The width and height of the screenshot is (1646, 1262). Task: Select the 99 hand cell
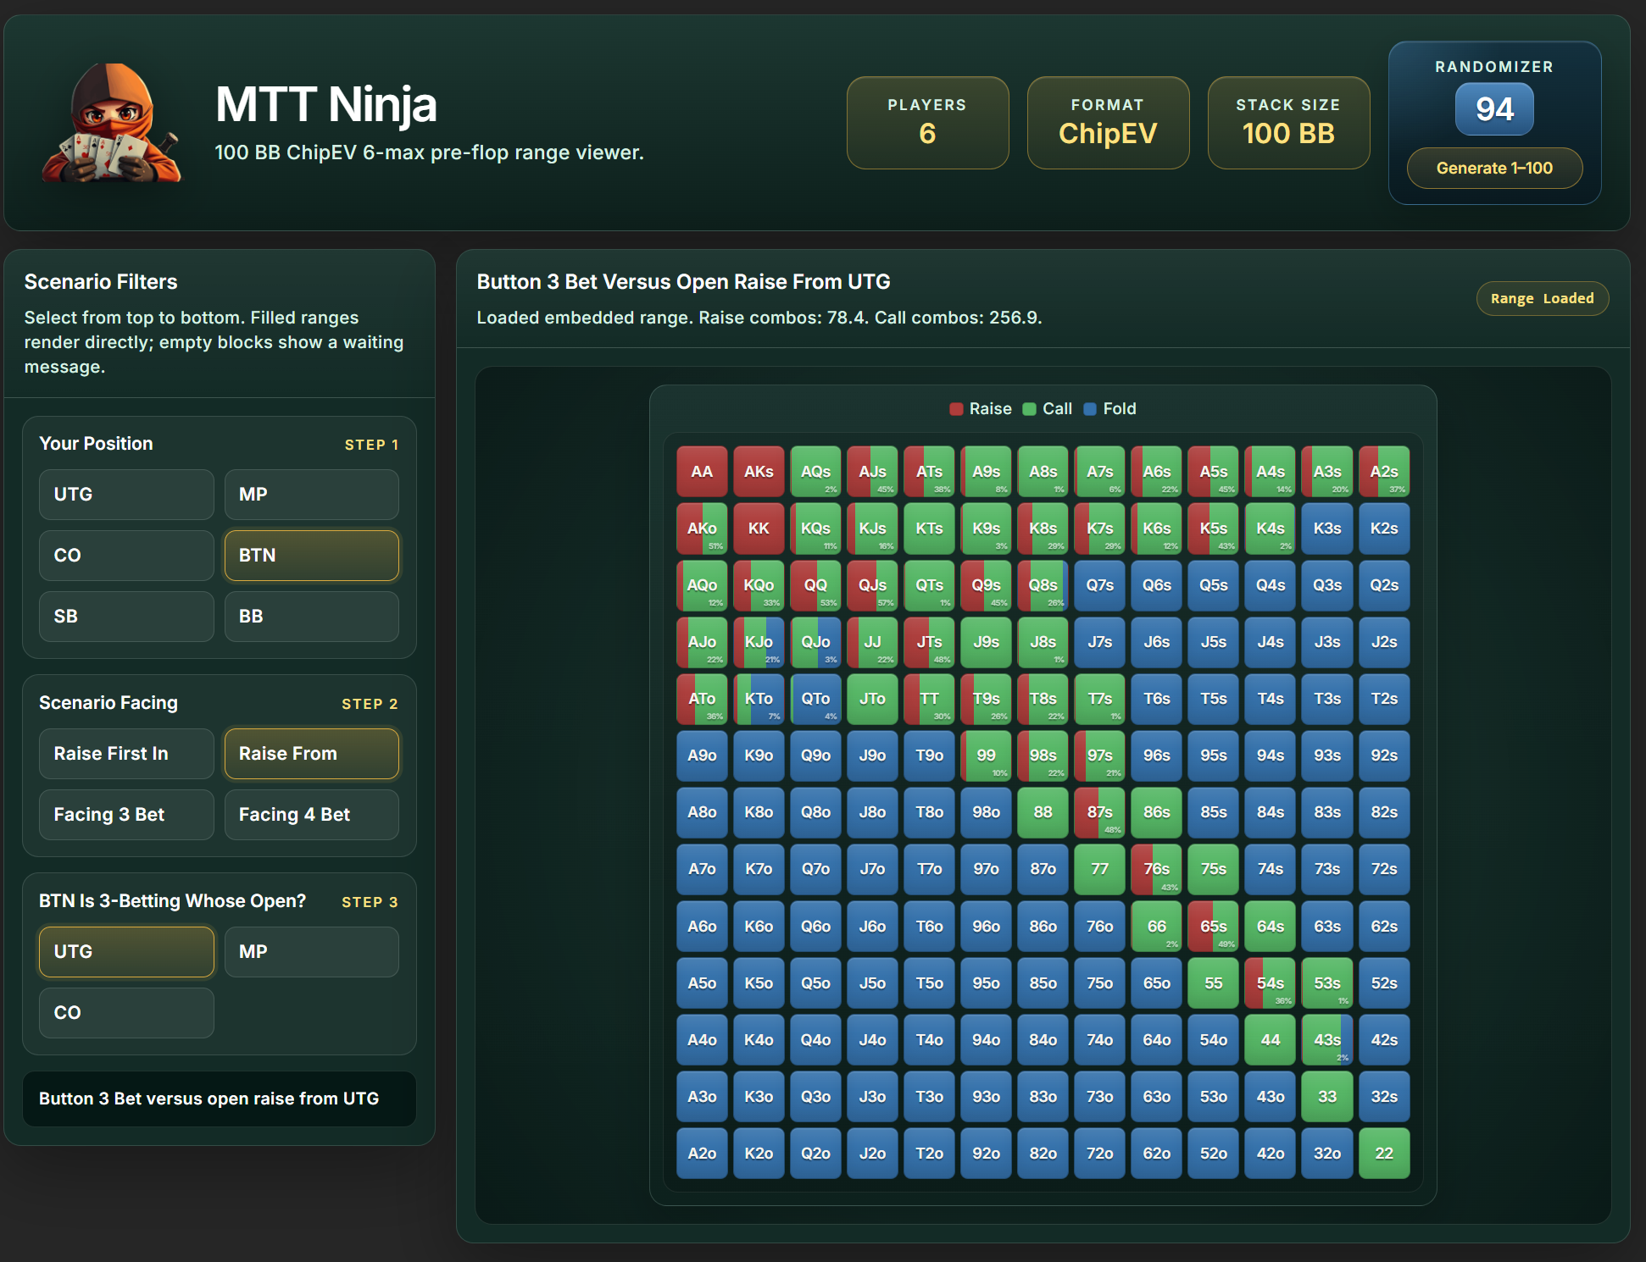coord(986,756)
